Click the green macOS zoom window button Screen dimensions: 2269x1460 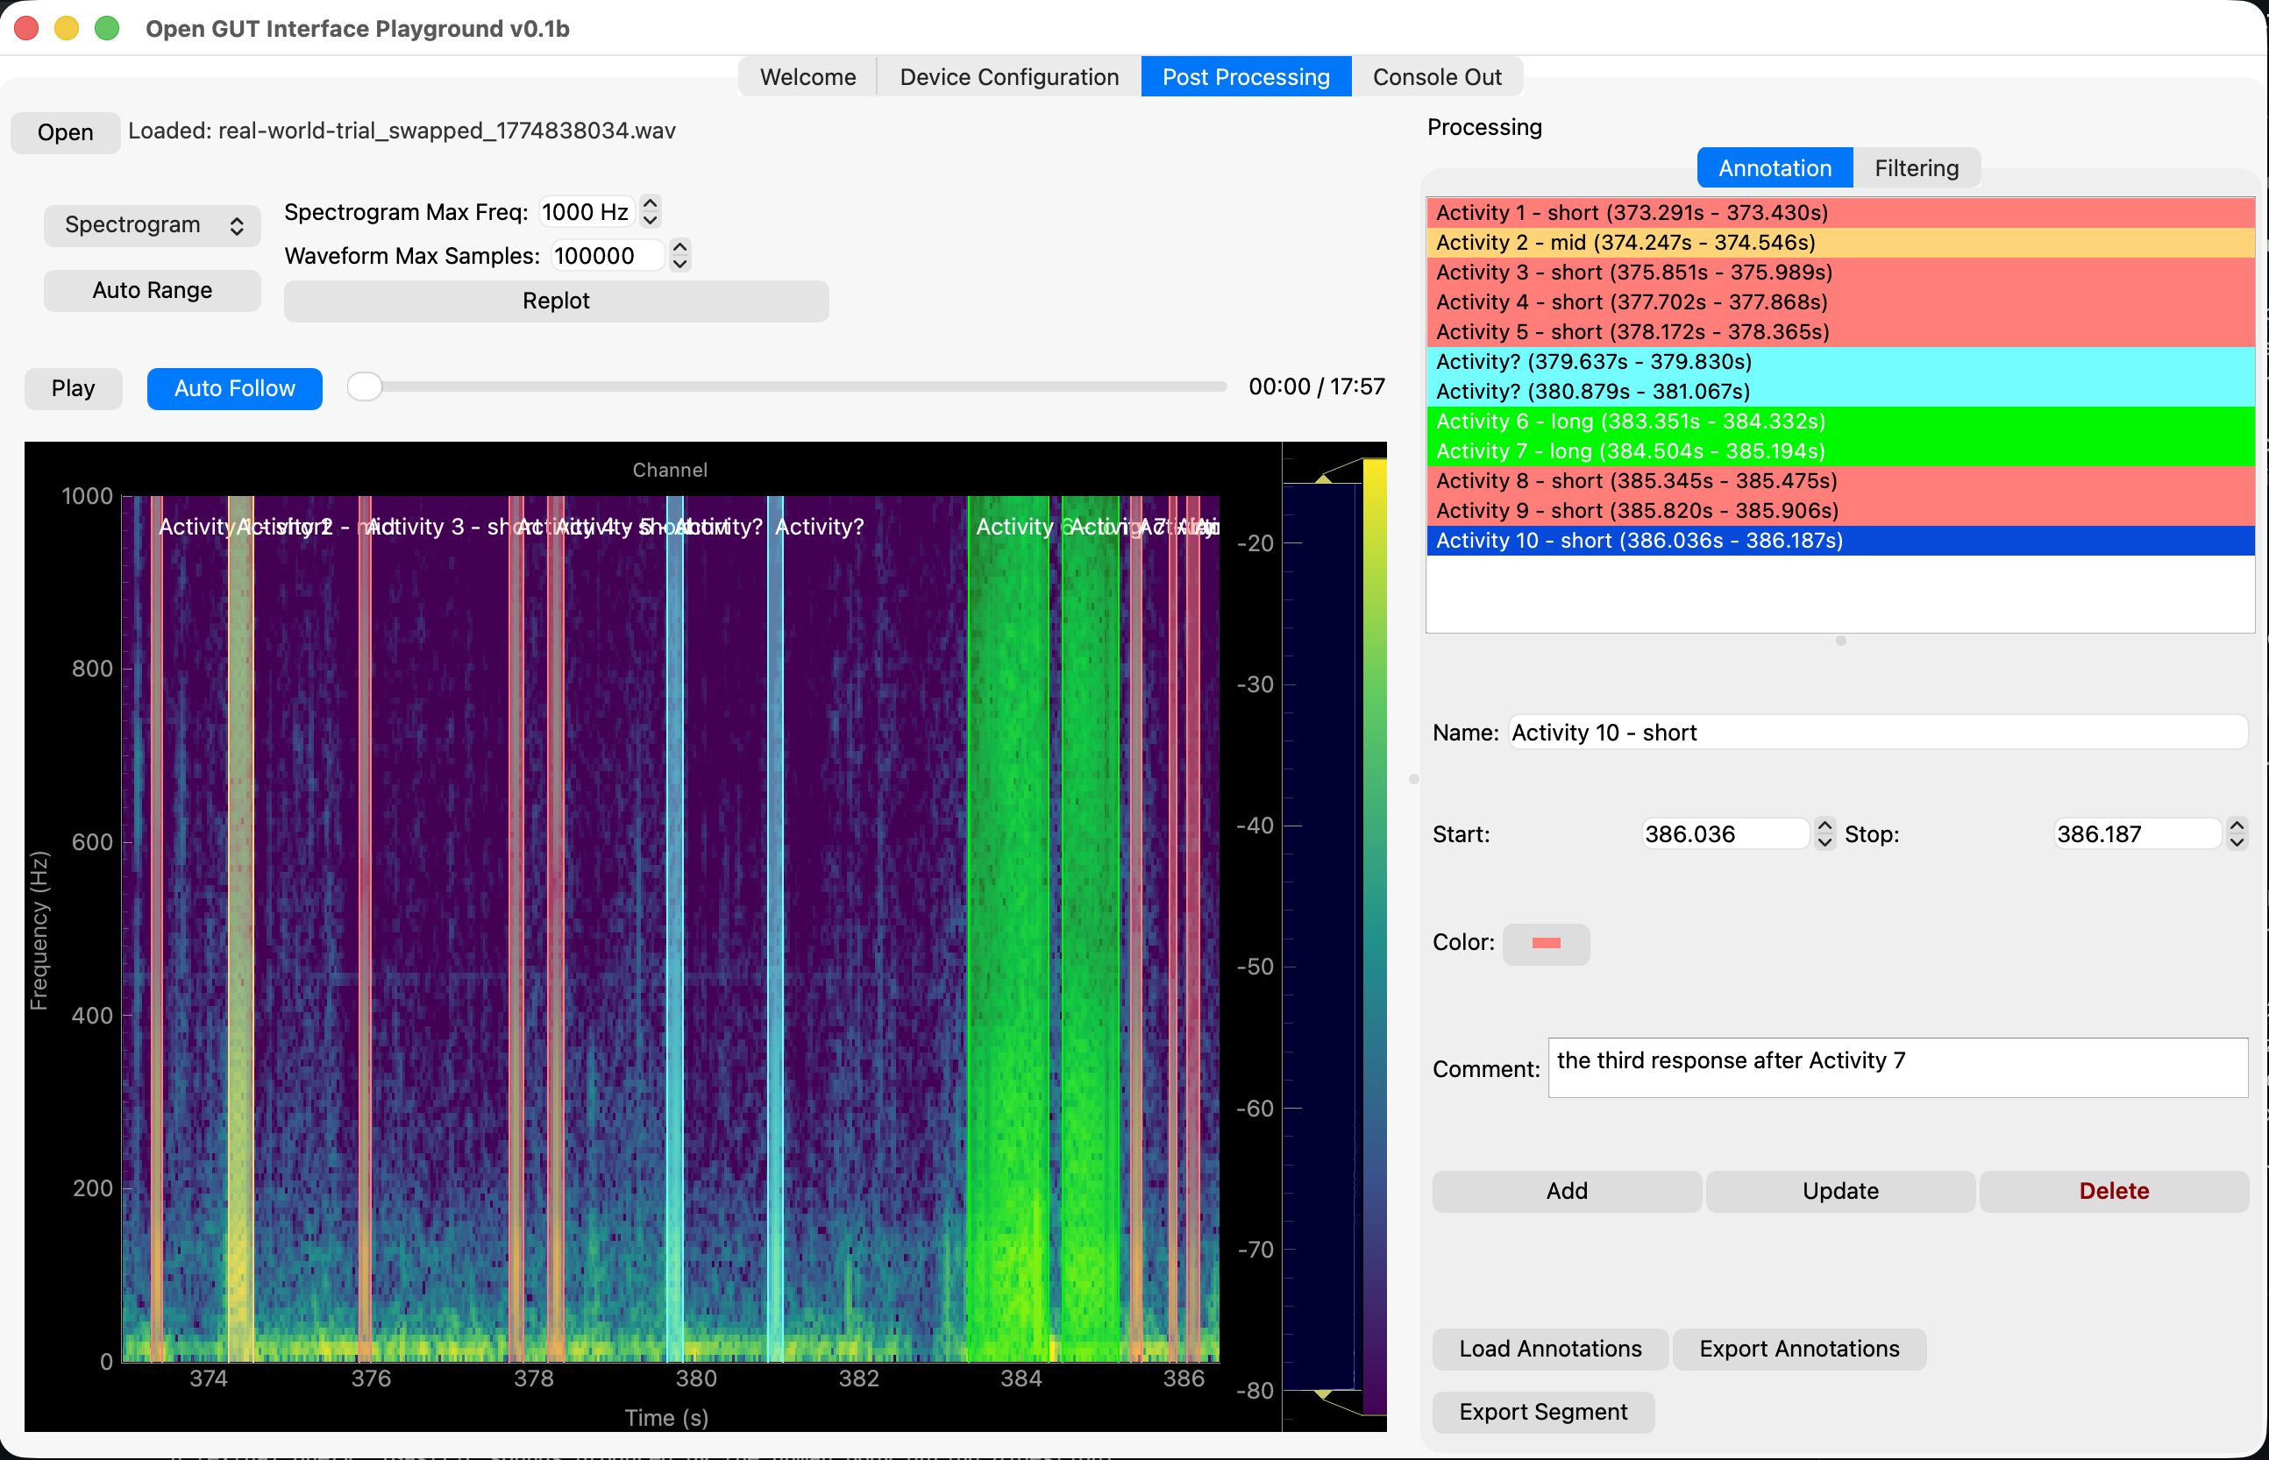coord(107,28)
